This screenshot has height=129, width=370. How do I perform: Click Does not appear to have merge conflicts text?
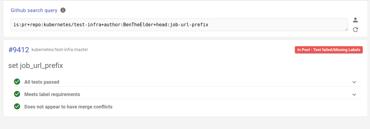68,107
